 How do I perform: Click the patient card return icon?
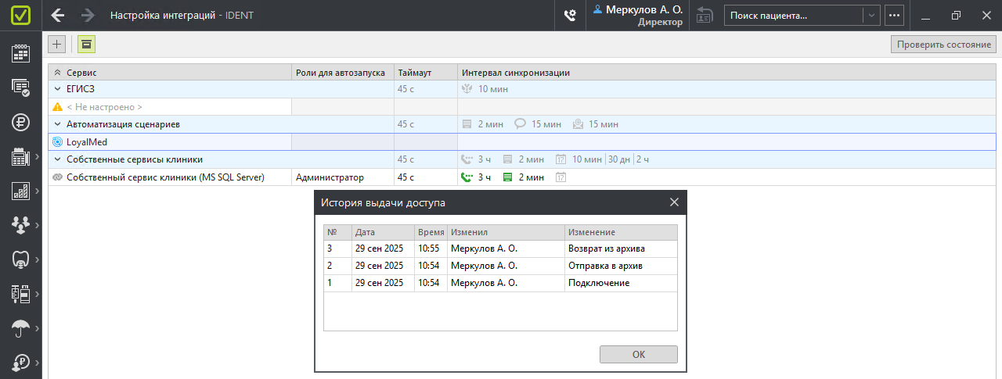coord(705,16)
